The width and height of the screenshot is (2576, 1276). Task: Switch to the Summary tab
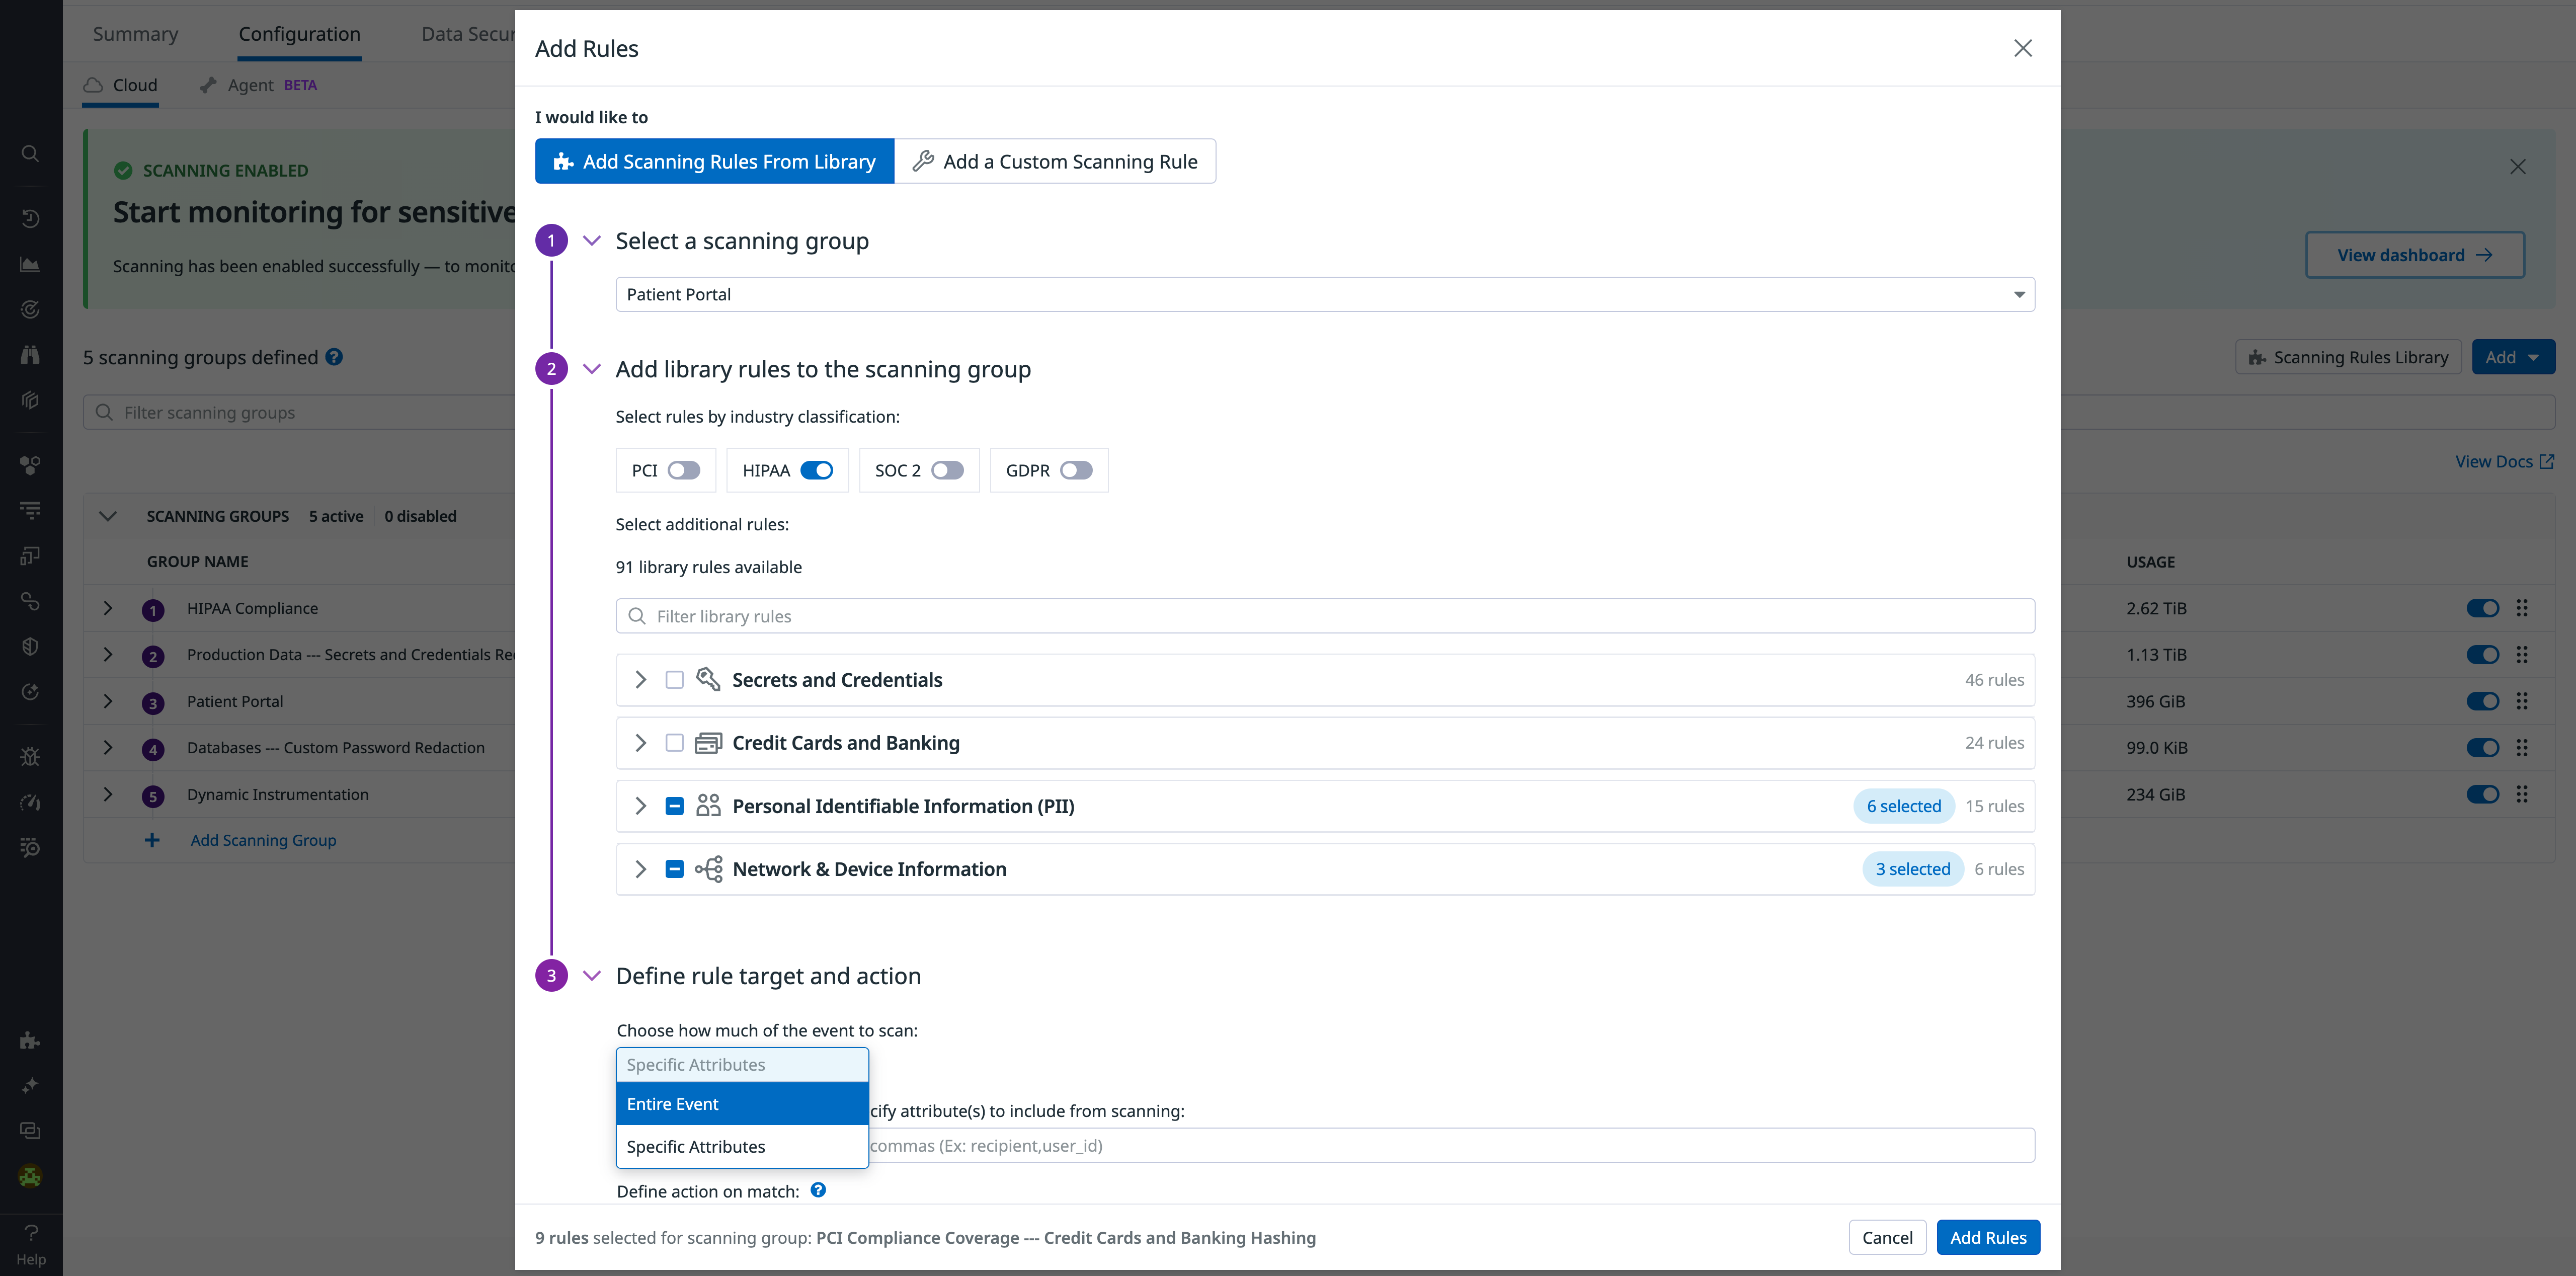(135, 33)
